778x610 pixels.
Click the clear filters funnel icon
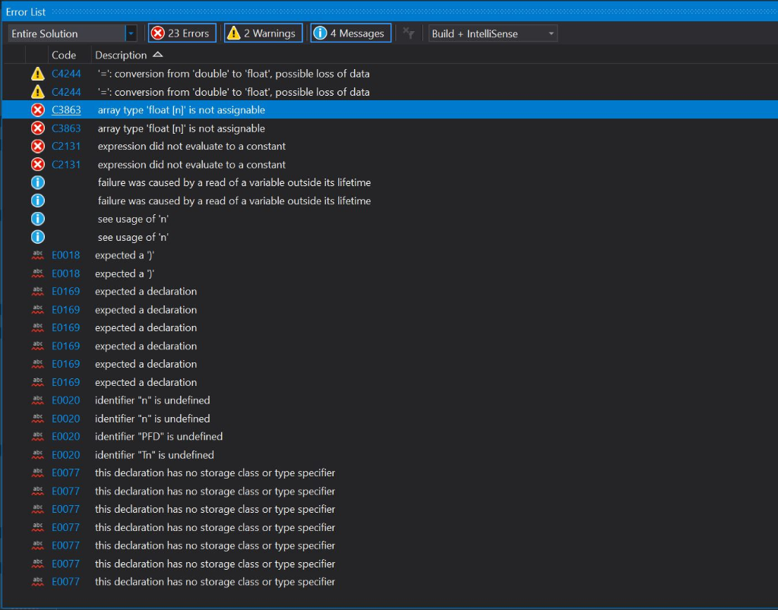408,33
